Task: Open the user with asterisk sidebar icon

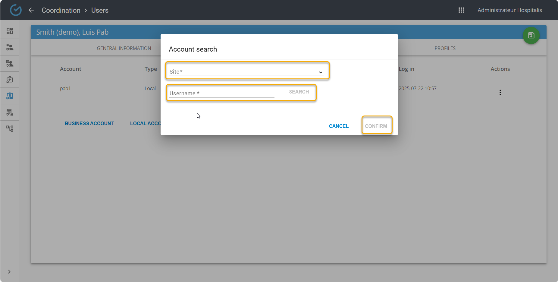Action: point(10,47)
